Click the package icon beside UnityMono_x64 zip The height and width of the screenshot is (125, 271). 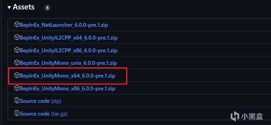(17, 75)
